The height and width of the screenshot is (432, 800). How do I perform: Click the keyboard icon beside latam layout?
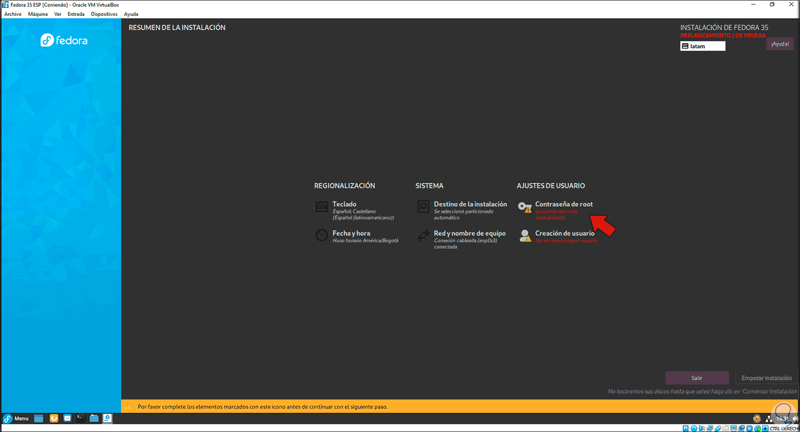685,46
